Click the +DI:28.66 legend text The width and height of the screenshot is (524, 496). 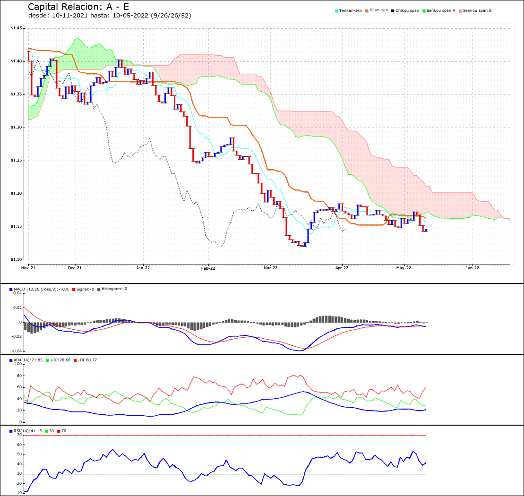click(x=60, y=360)
